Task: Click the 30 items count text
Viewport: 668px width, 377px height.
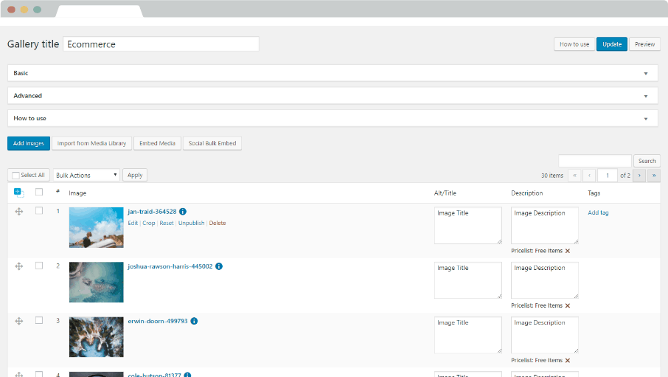Action: point(552,176)
